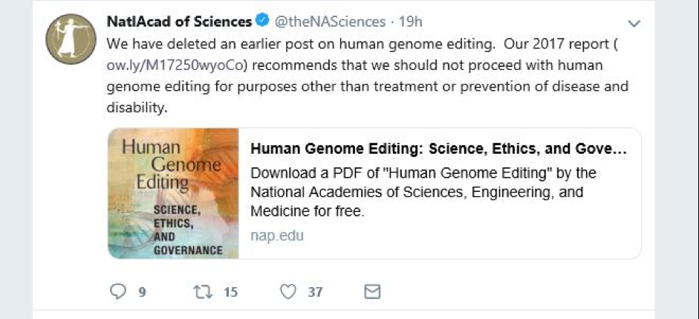Click the reply speech bubble icon
This screenshot has width=699, height=319.
point(118,291)
